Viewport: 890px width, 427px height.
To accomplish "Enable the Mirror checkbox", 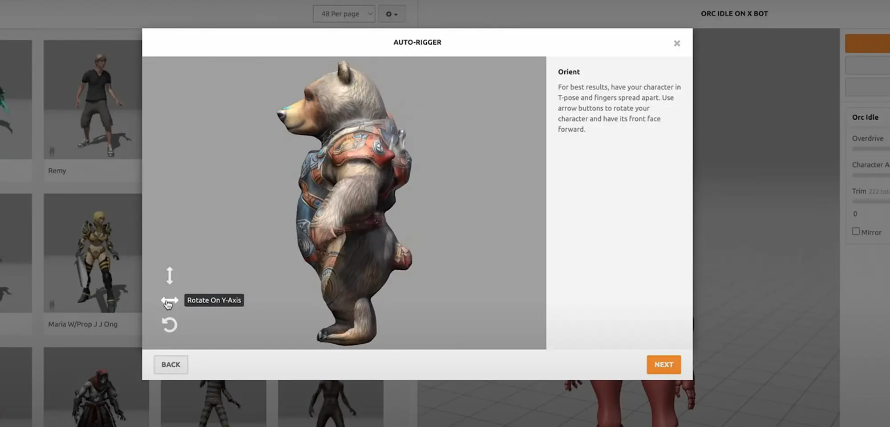I will pos(856,231).
